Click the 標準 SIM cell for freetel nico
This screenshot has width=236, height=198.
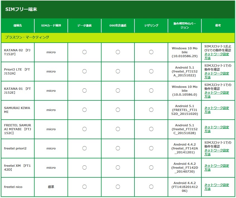[x=51, y=187]
